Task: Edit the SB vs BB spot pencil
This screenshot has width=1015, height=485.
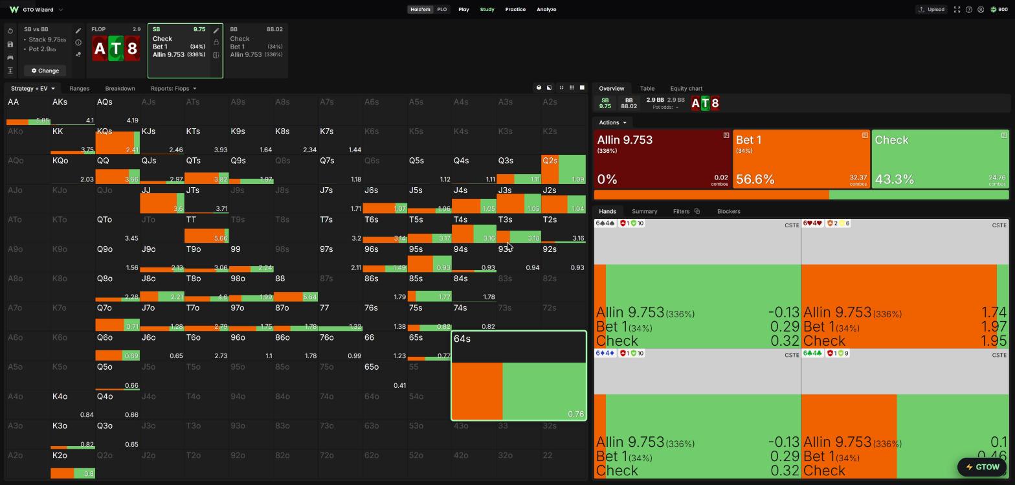Action: [78, 30]
